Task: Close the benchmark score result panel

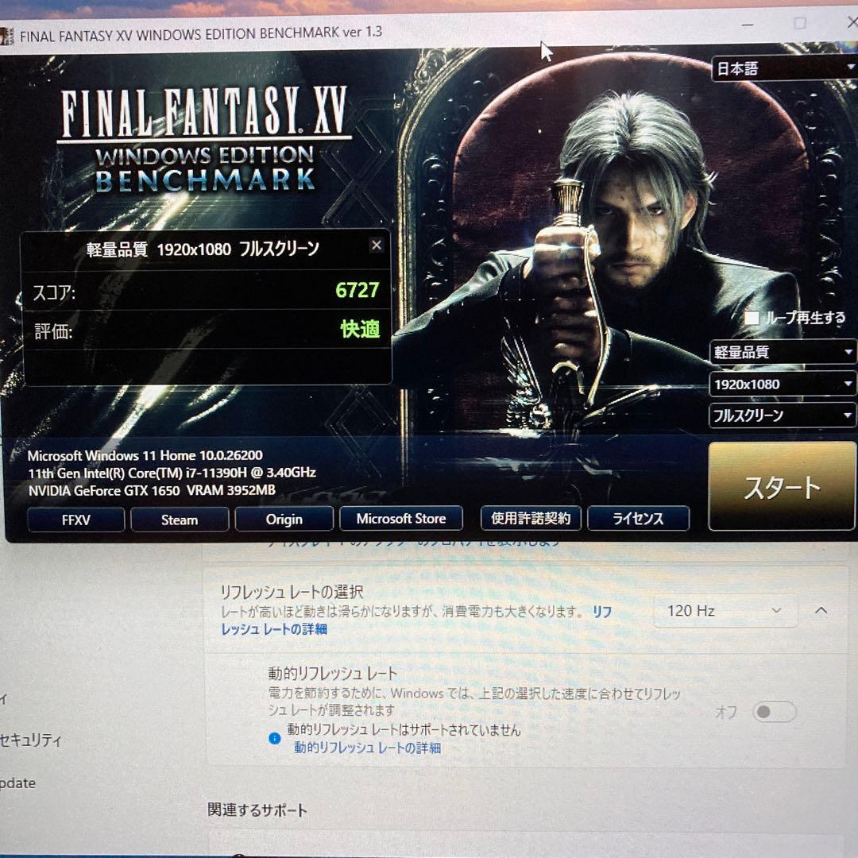Action: (x=377, y=245)
